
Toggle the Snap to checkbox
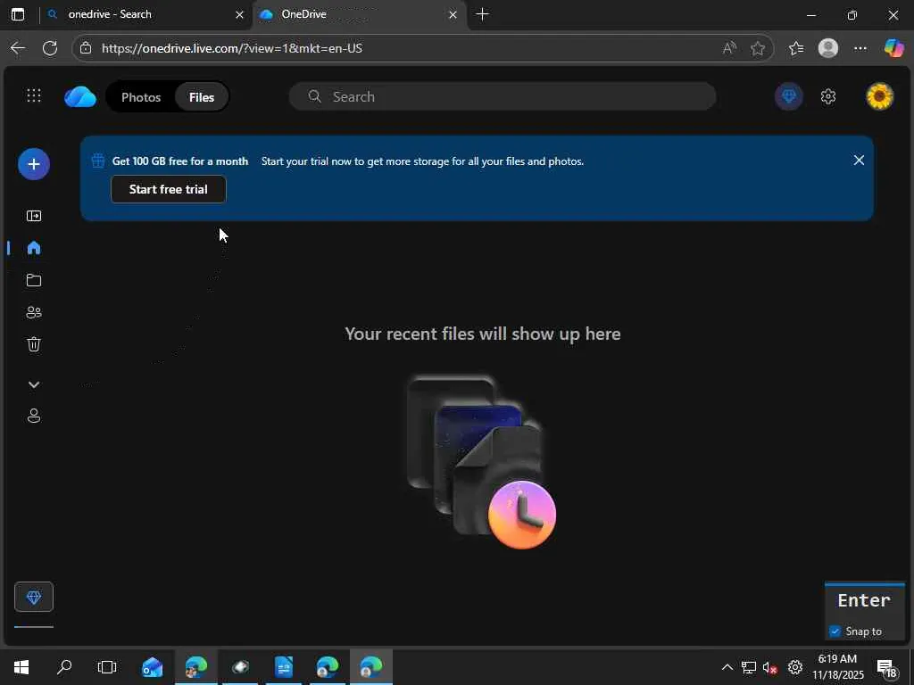pos(835,631)
